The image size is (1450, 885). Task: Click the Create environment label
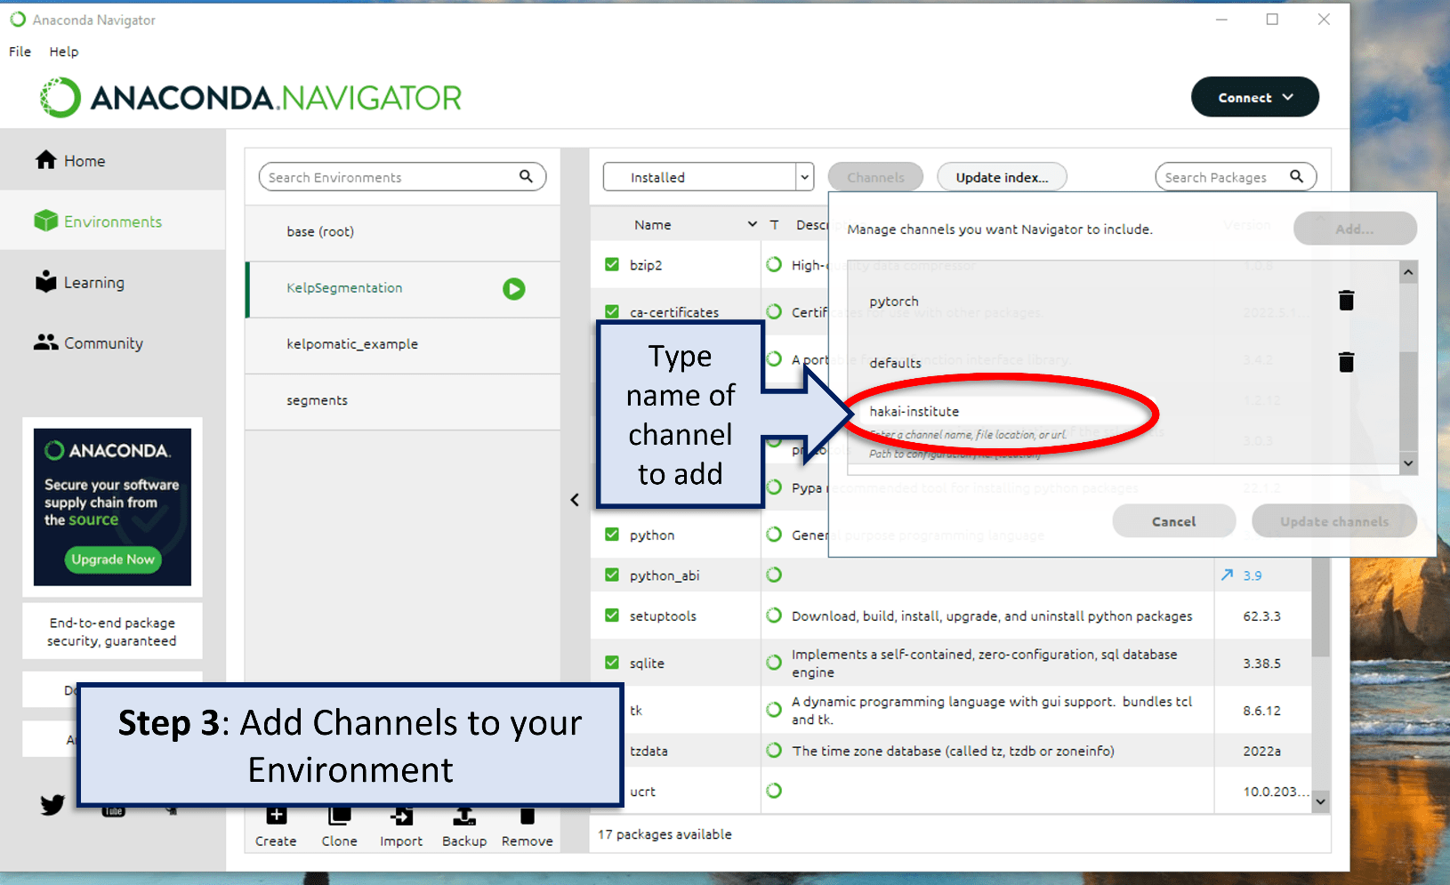276,841
